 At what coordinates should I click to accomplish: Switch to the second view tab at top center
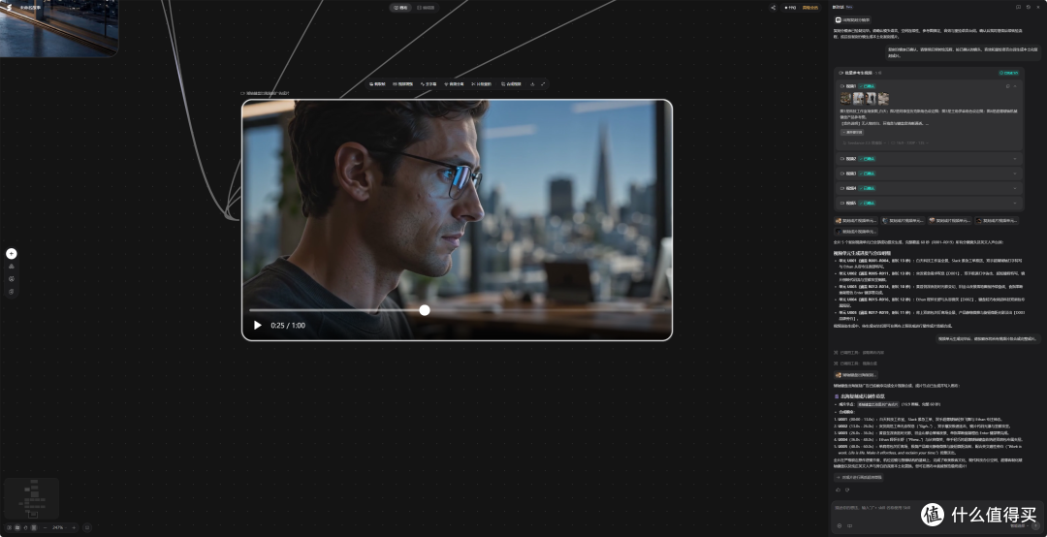point(426,8)
